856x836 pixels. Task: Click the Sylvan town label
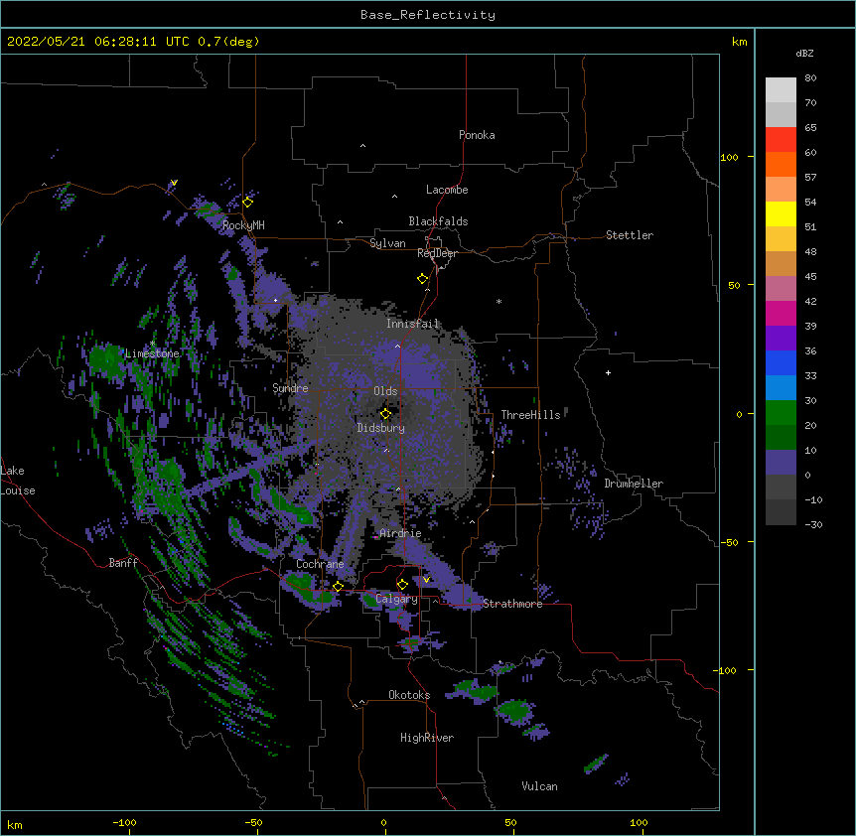pos(387,243)
